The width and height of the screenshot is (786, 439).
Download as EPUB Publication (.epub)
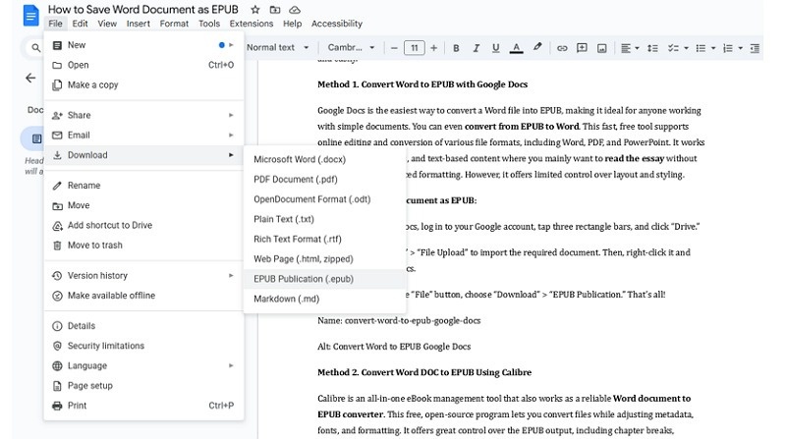tap(325, 279)
